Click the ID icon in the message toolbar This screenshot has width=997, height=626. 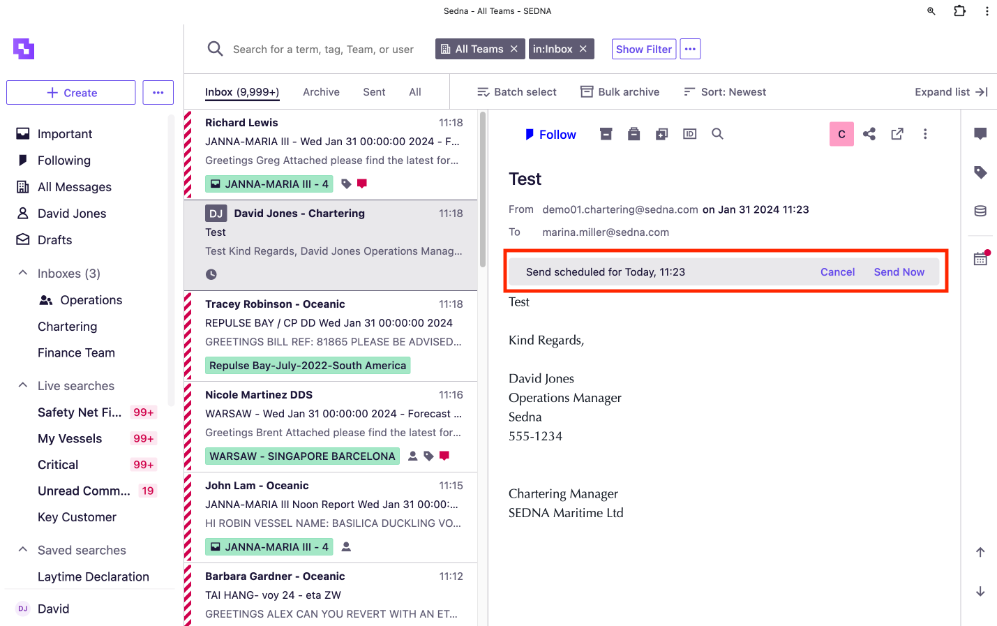(x=690, y=134)
